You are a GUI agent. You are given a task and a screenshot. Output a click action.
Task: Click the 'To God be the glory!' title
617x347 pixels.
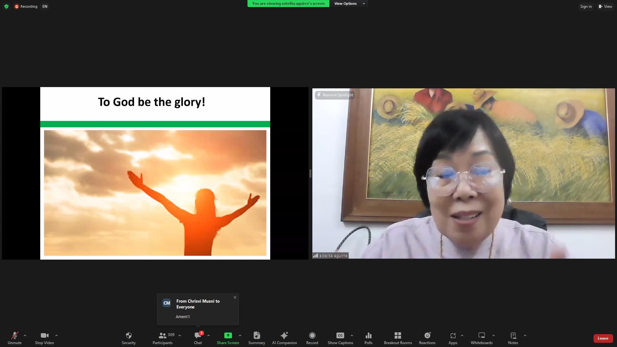coord(151,102)
